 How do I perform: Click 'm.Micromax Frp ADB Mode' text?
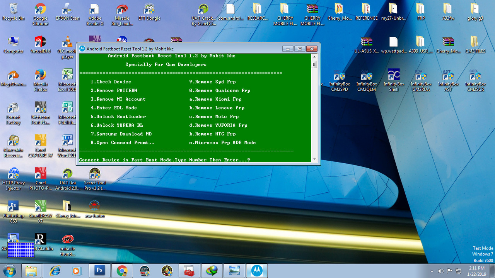(x=222, y=142)
